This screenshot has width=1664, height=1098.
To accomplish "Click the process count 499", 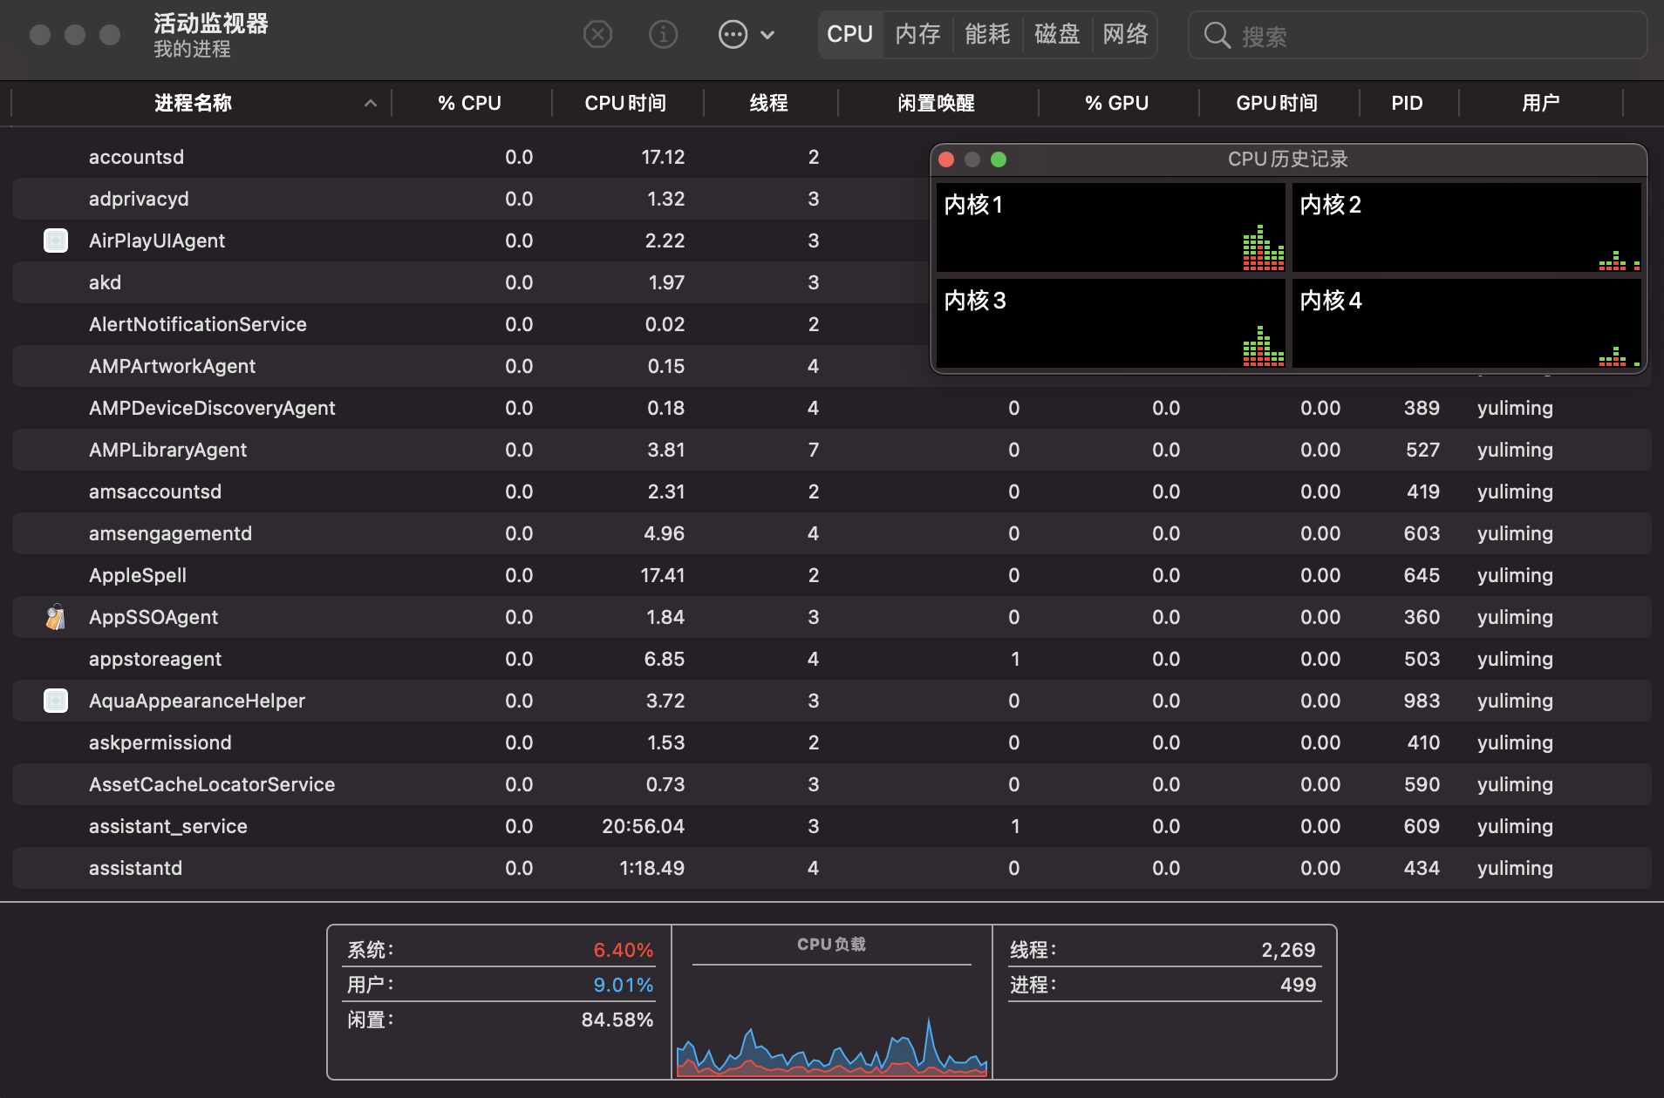I will click(1298, 985).
